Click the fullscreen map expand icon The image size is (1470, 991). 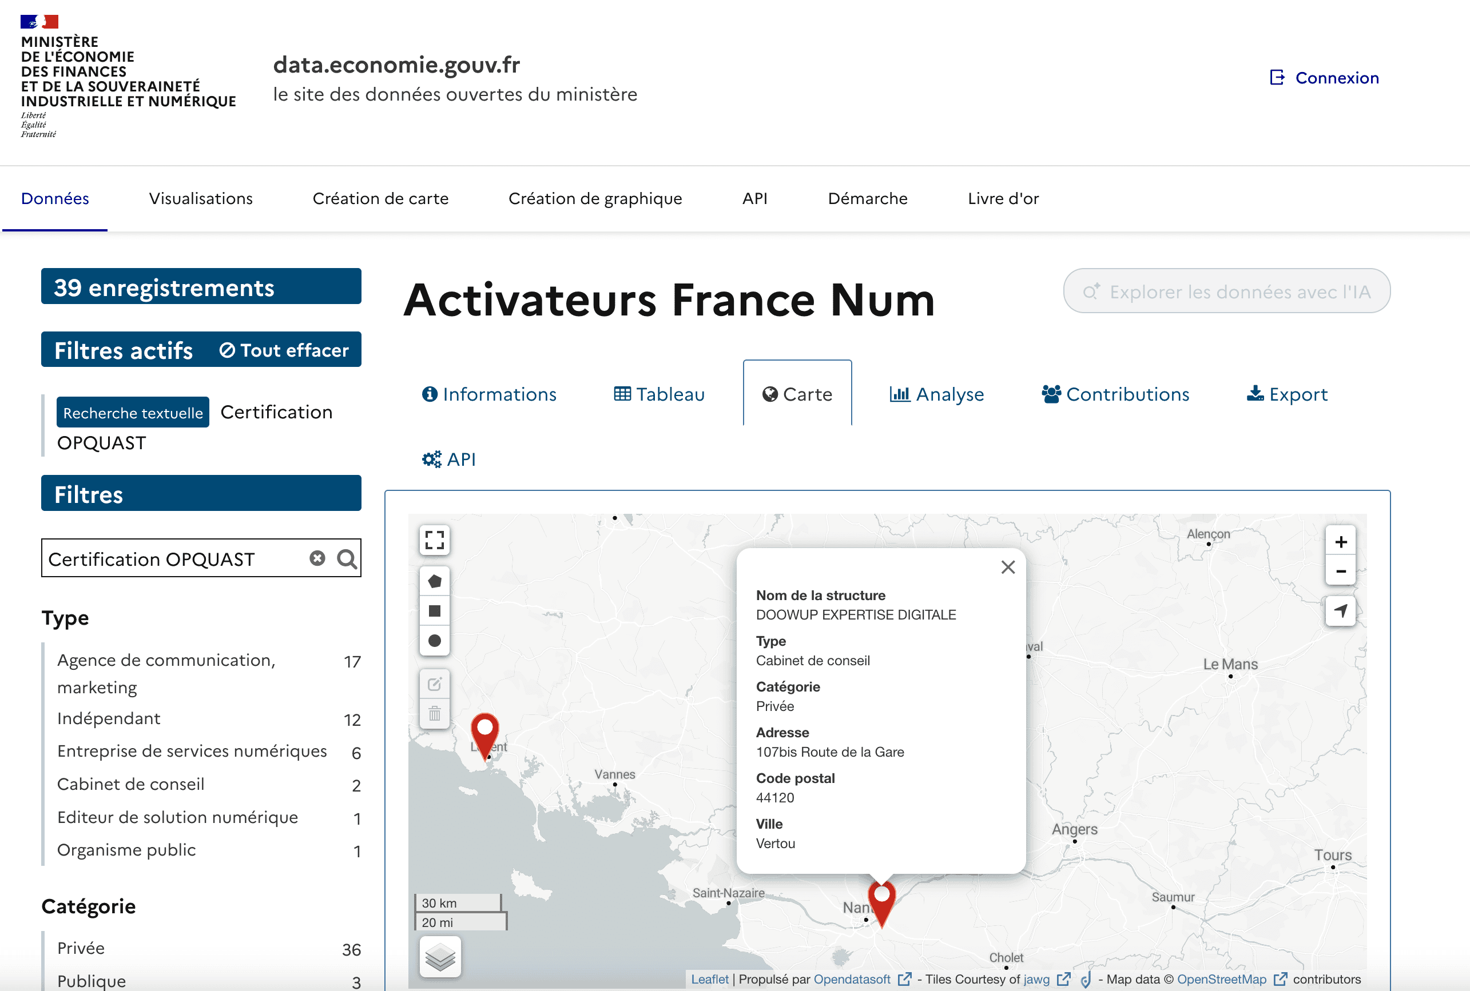434,538
